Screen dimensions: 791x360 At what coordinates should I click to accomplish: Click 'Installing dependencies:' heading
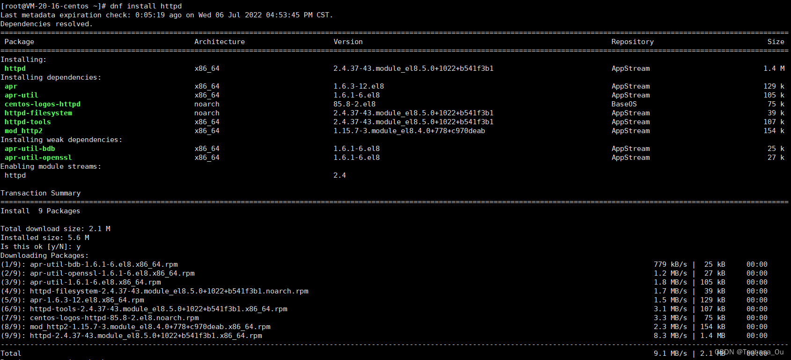click(51, 77)
